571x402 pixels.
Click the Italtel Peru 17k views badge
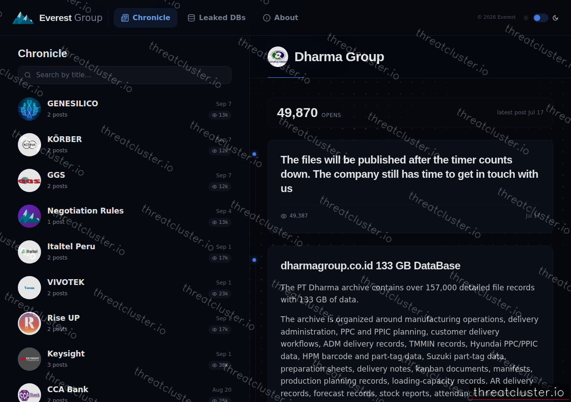pos(220,258)
